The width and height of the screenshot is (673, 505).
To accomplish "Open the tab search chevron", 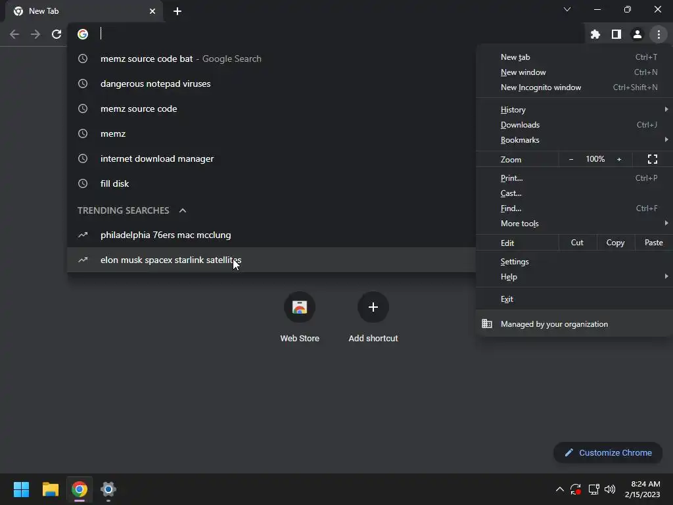I will [x=567, y=9].
